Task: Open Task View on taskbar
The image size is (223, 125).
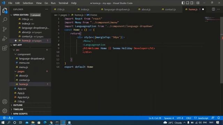Action: click(x=21, y=123)
